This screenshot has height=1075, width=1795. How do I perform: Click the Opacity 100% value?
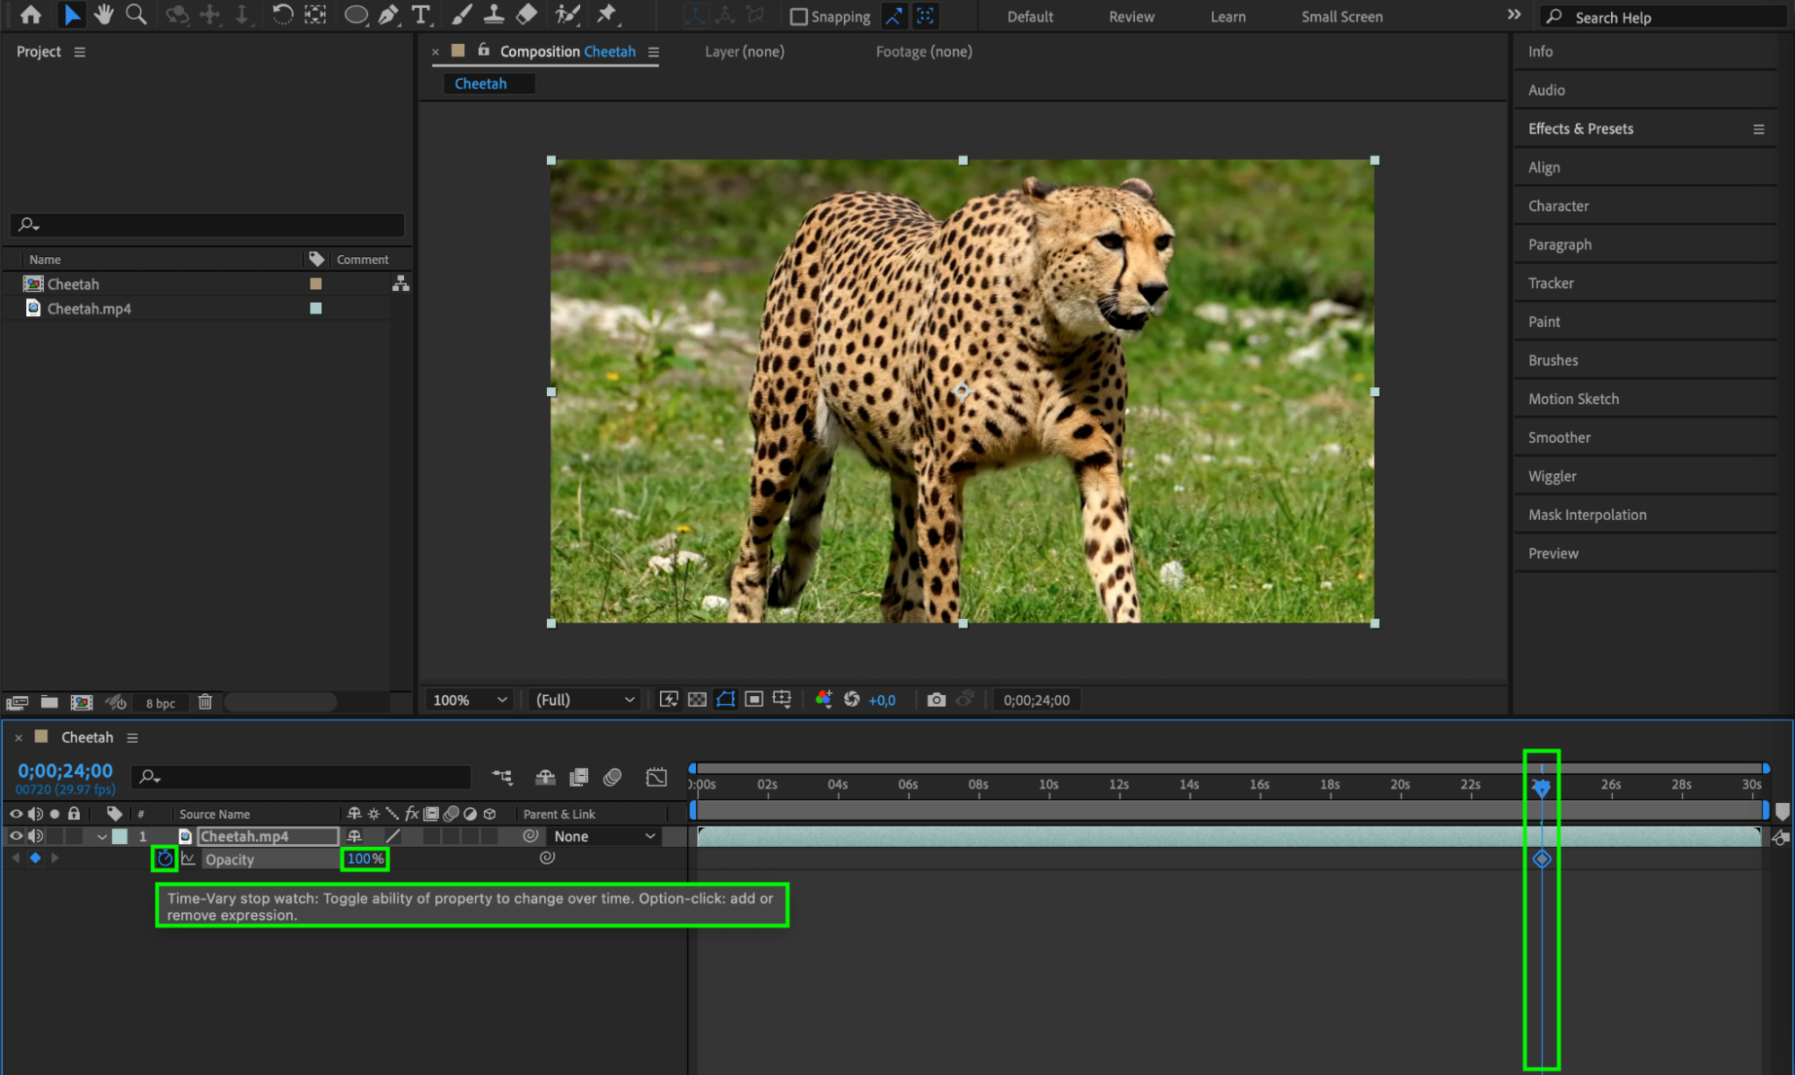[x=365, y=859]
